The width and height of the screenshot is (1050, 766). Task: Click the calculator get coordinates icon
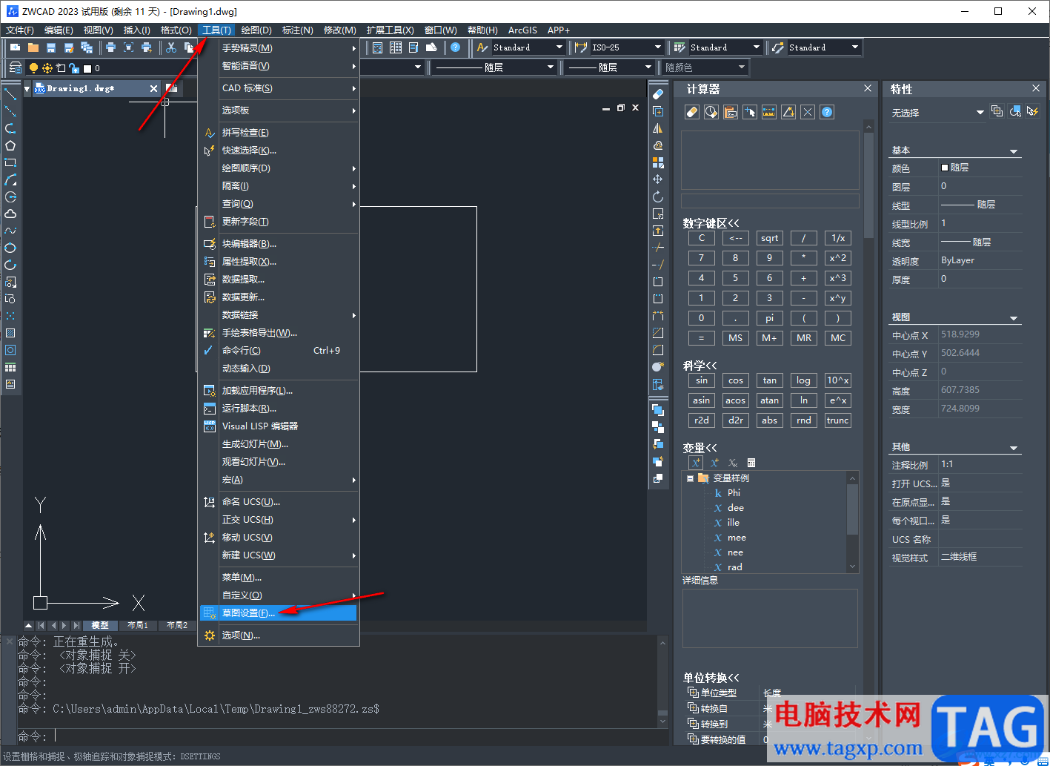point(750,112)
